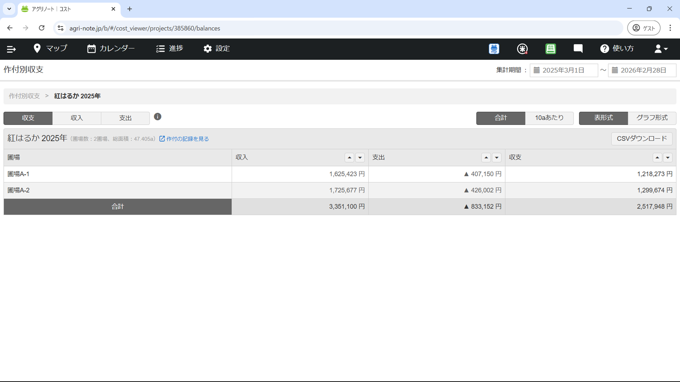
Task: Click the start date field 2025年3月1日
Action: click(x=563, y=70)
